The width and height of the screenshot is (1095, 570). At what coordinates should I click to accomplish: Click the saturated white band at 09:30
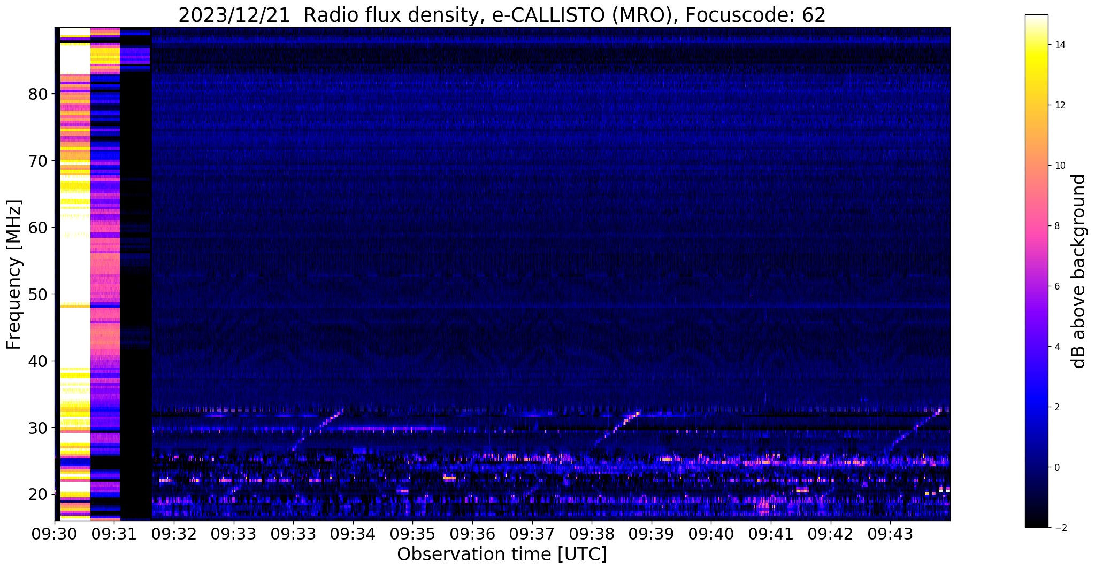point(75,275)
